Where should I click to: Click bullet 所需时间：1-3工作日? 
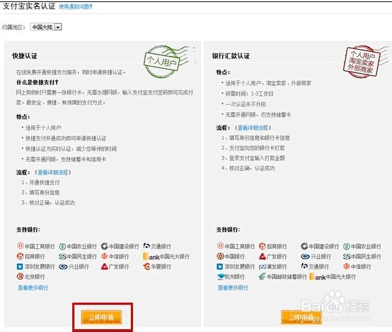coord(250,94)
